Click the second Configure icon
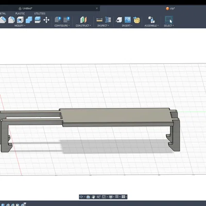The height and width of the screenshot is (206, 206). (66, 20)
